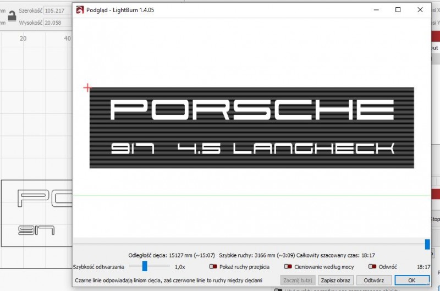Image resolution: width=440 pixels, height=291 pixels.
Task: Click the 1,0x playback speed value
Action: point(180,267)
